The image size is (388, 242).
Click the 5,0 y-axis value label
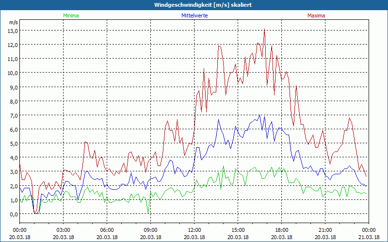(x=12, y=143)
